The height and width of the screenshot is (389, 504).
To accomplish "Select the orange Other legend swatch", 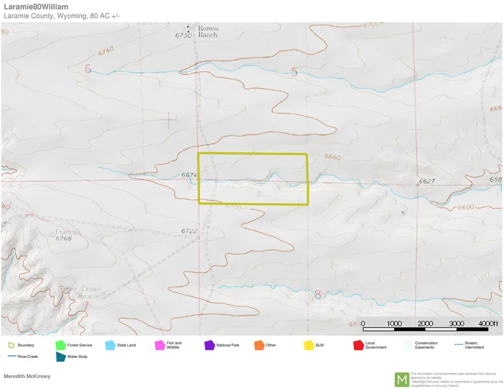I will 259,346.
